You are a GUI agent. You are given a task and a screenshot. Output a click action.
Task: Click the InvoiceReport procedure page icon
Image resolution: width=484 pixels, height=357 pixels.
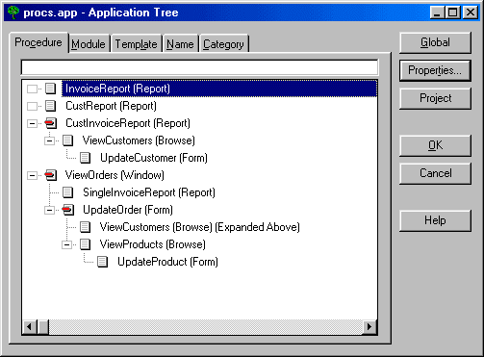click(50, 89)
